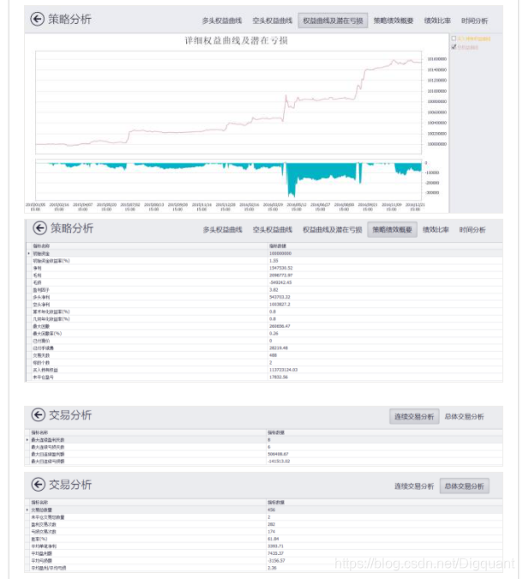Click the pink equity curve plot area
Image resolution: width=523 pixels, height=579 pixels.
pos(228,102)
